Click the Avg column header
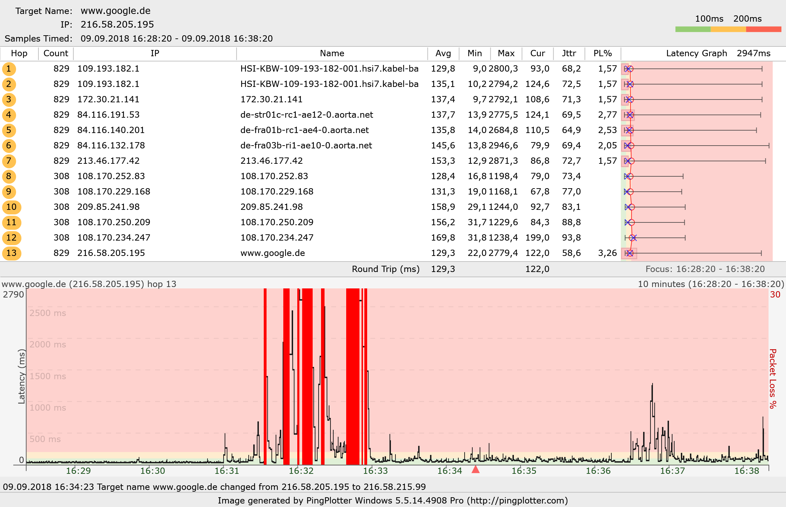The height and width of the screenshot is (507, 786). point(443,53)
